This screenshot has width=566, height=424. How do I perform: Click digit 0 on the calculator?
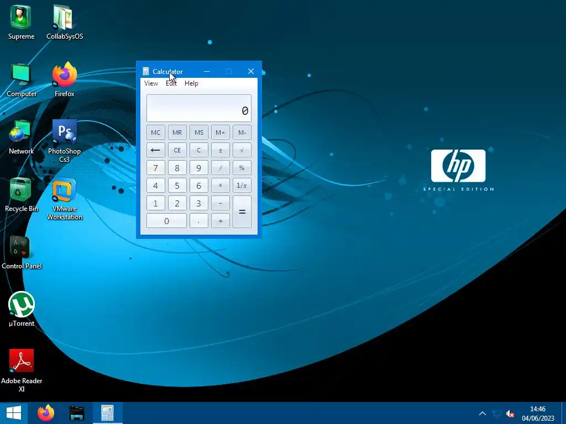[x=166, y=221]
